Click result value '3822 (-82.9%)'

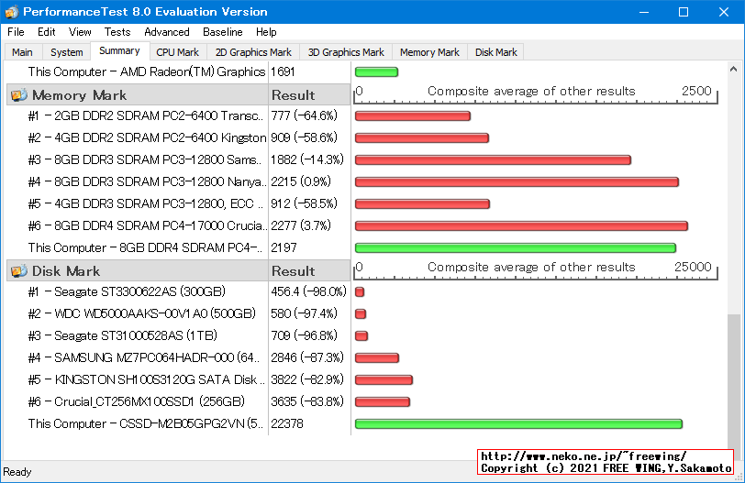pyautogui.click(x=307, y=379)
